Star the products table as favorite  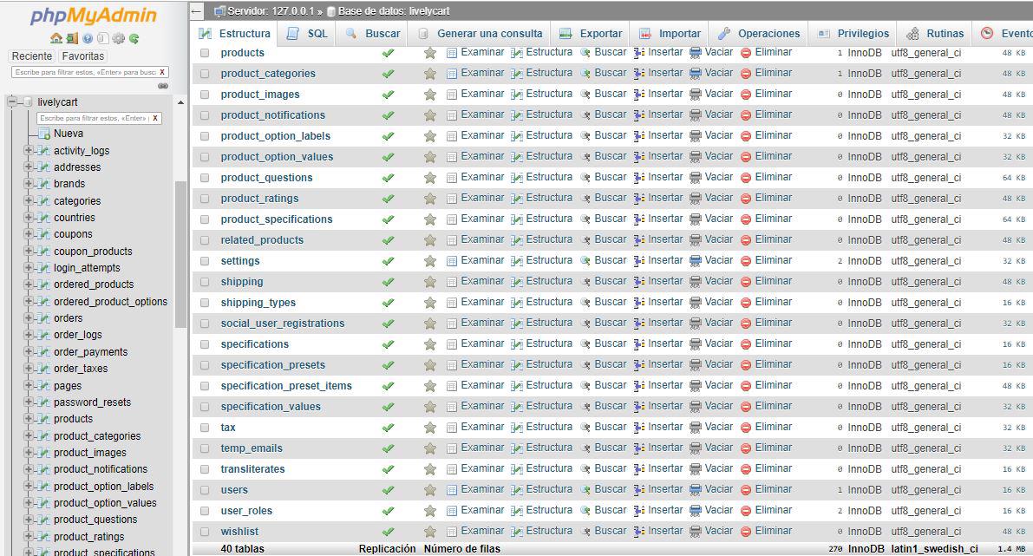tap(430, 53)
